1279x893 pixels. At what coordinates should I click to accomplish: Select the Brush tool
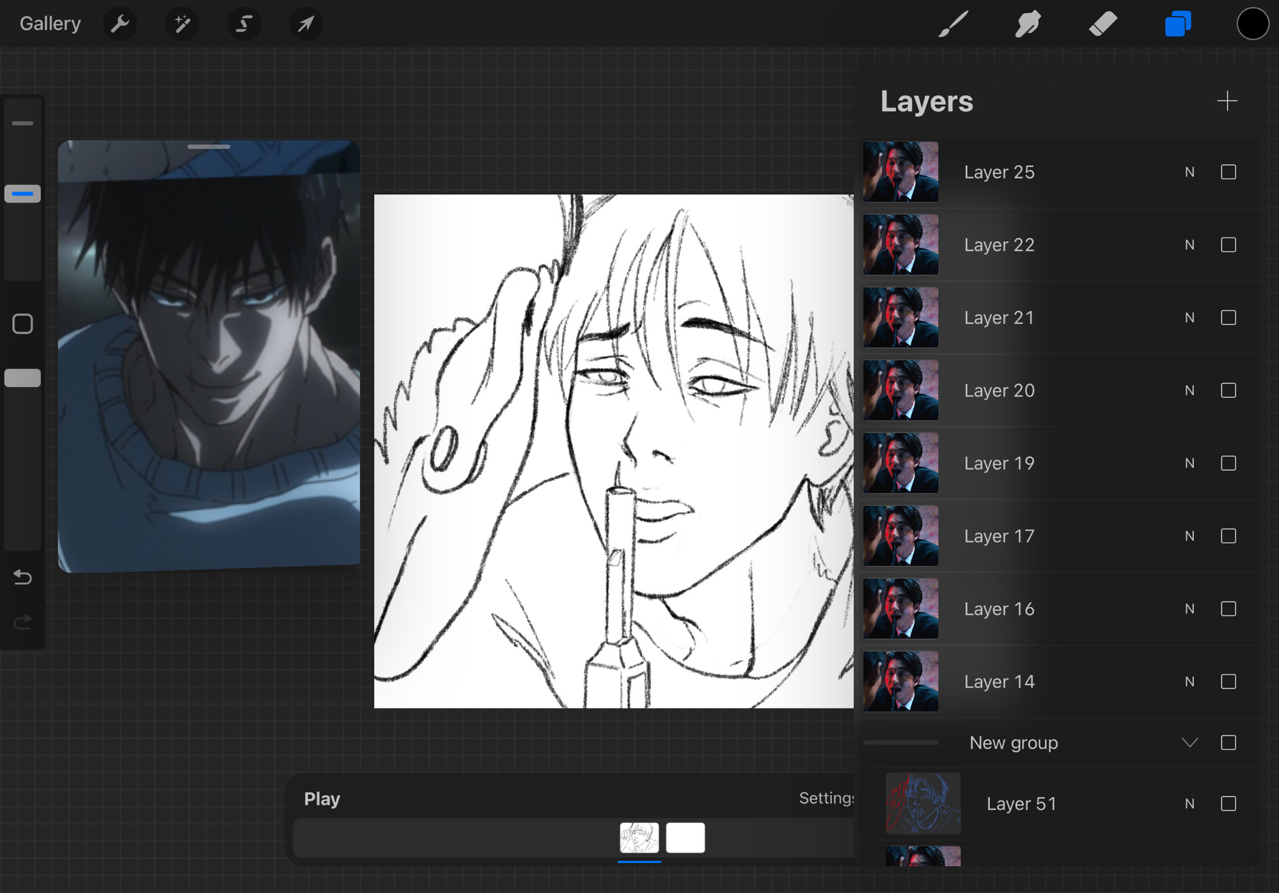[953, 24]
